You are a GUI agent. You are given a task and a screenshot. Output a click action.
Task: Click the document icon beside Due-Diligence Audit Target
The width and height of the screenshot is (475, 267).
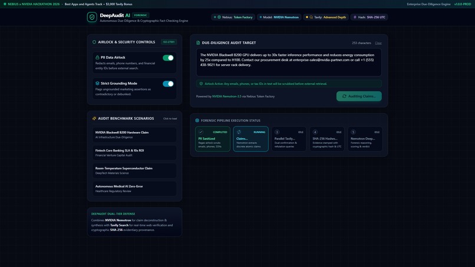pos(198,43)
